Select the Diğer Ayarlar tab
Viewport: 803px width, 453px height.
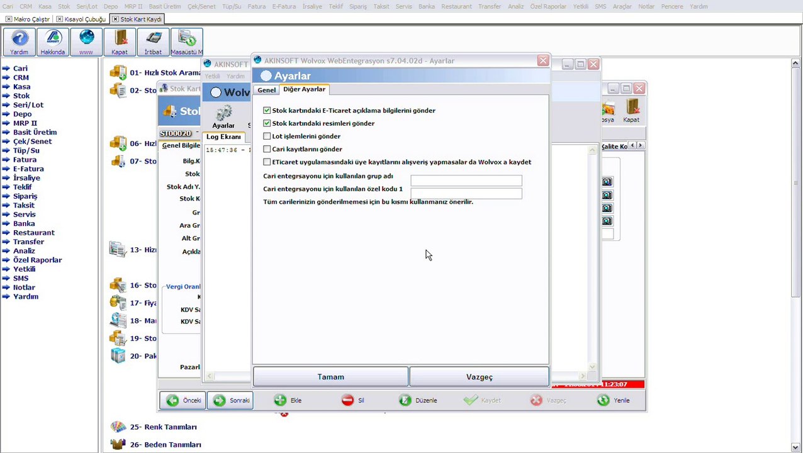[304, 89]
